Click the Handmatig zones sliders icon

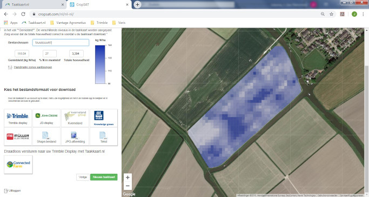point(10,68)
